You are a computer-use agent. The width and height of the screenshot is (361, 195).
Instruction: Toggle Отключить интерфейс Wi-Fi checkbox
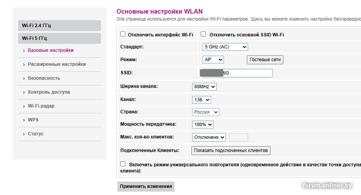(x=123, y=34)
